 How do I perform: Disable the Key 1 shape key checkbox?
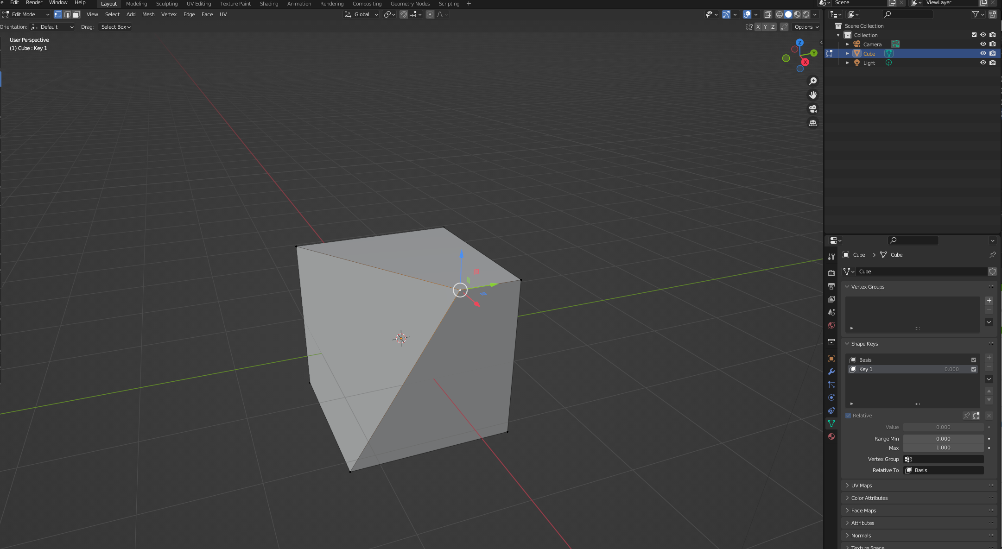[973, 369]
